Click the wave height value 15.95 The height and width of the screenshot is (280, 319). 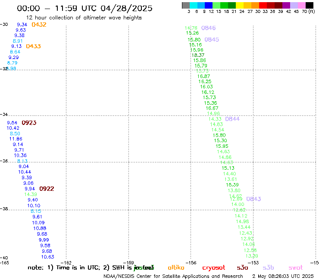pyautogui.click(x=222, y=146)
